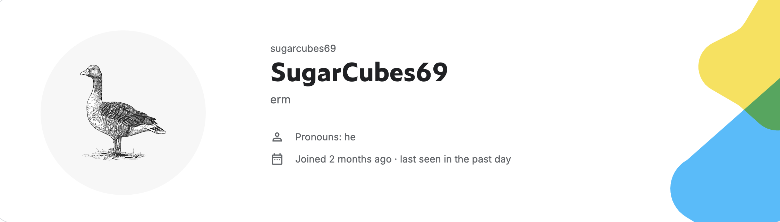Click the person icon beside Pronouns
780x222 pixels.
tap(277, 137)
